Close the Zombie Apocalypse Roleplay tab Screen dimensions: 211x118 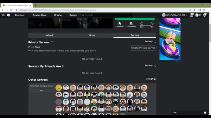coord(31,5)
